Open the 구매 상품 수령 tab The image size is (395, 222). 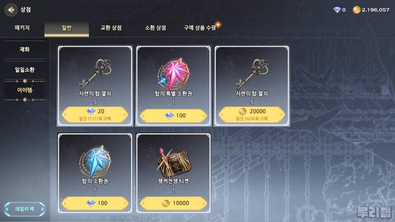point(200,28)
